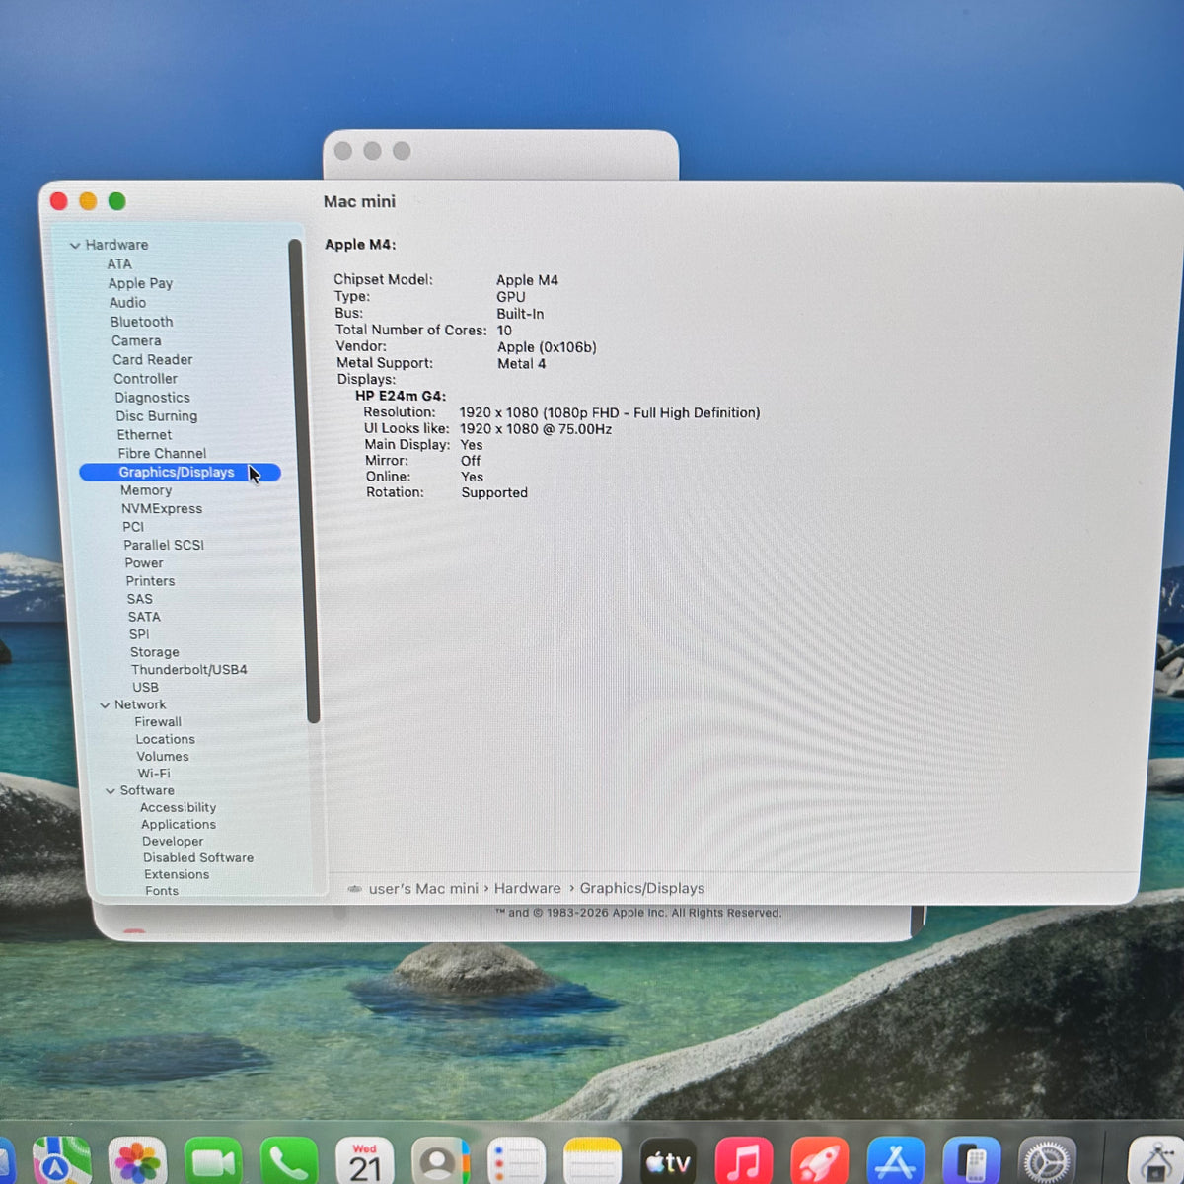The height and width of the screenshot is (1184, 1184).
Task: Select Printers in the sidebar
Action: (150, 581)
